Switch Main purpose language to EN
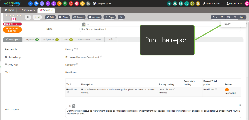 tap(70, 106)
